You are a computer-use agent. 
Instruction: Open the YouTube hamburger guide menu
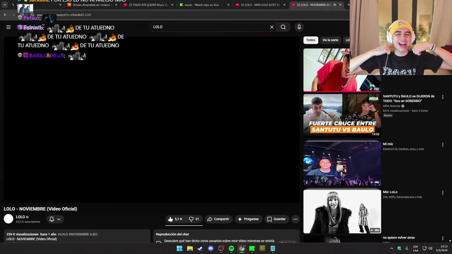(x=8, y=27)
